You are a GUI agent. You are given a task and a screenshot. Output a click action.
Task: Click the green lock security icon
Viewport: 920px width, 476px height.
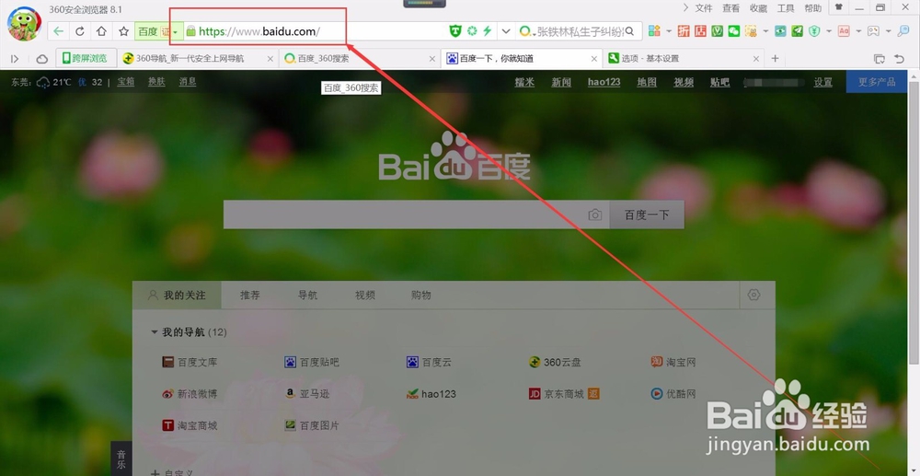(x=190, y=31)
